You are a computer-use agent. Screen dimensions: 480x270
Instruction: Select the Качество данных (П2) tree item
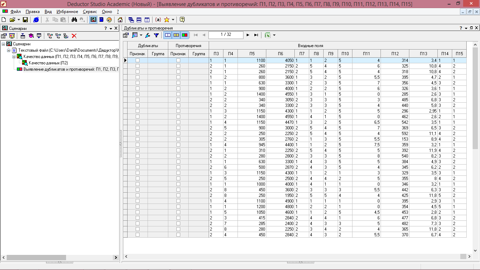(x=48, y=63)
